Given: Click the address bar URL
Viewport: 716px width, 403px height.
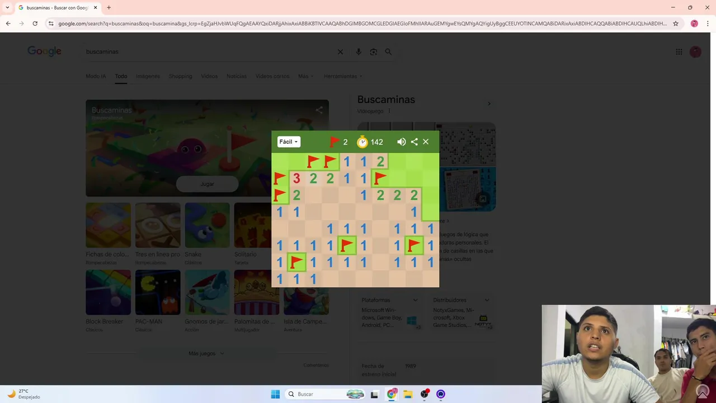Looking at the screenshot, I should [x=362, y=24].
